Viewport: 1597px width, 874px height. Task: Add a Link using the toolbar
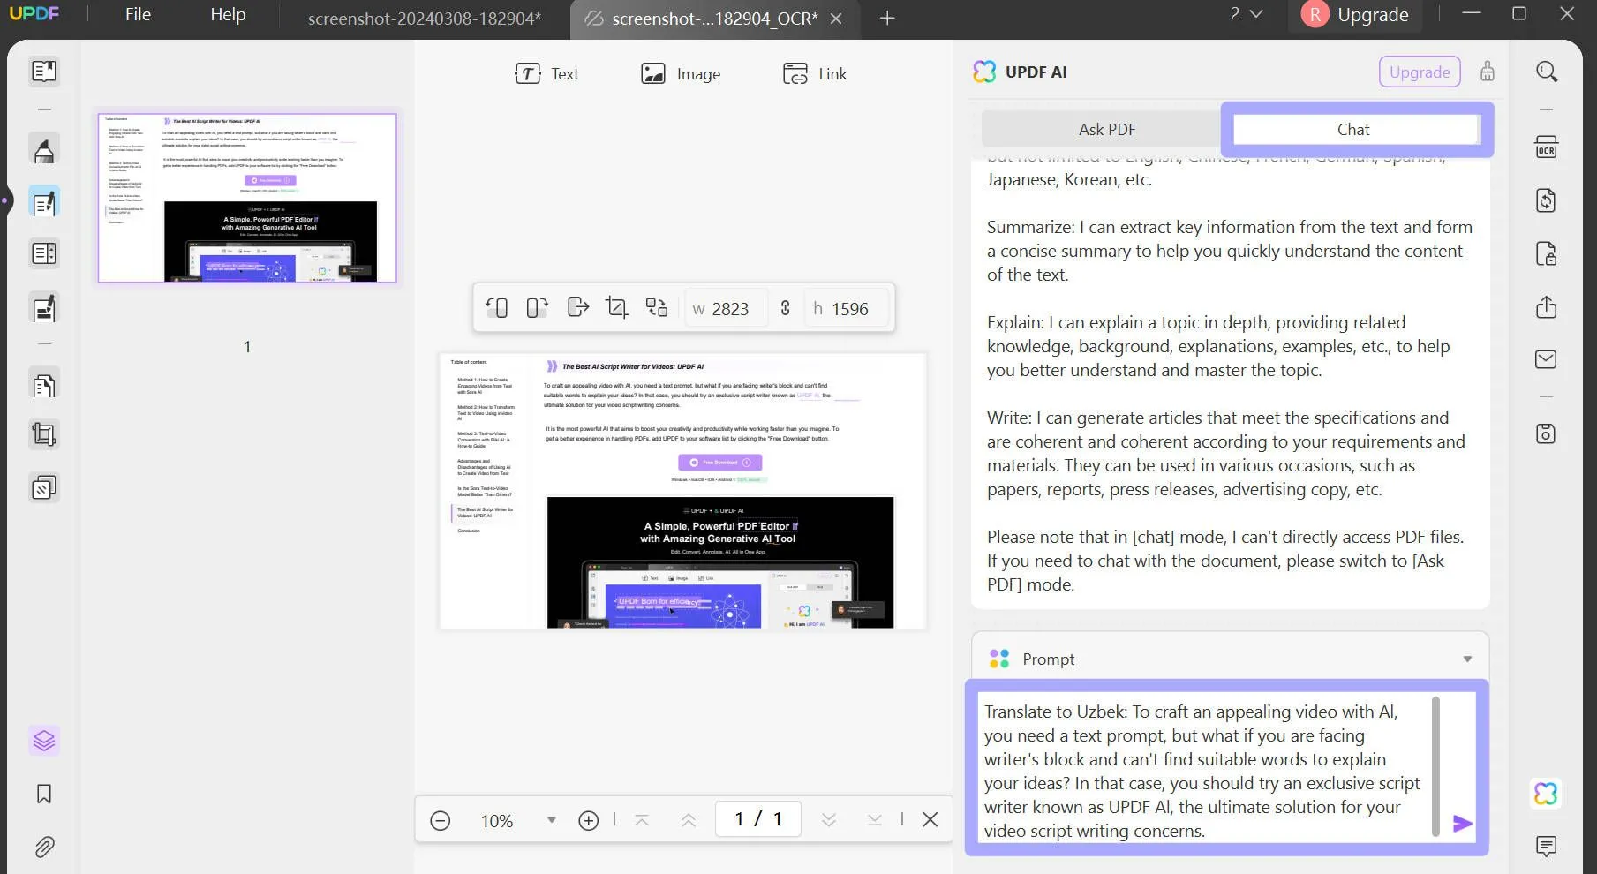815,74
